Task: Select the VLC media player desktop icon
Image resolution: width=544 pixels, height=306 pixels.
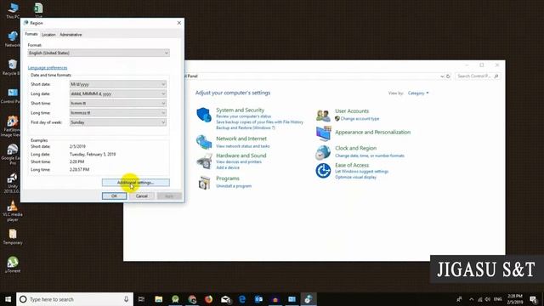Action: coord(13,211)
